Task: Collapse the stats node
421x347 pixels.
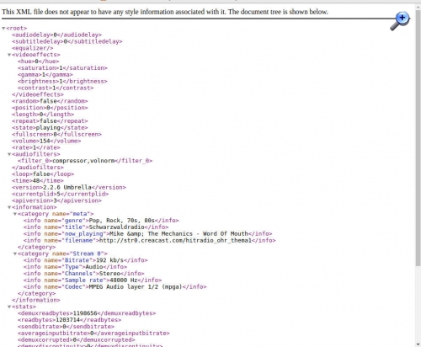Action: [9, 307]
